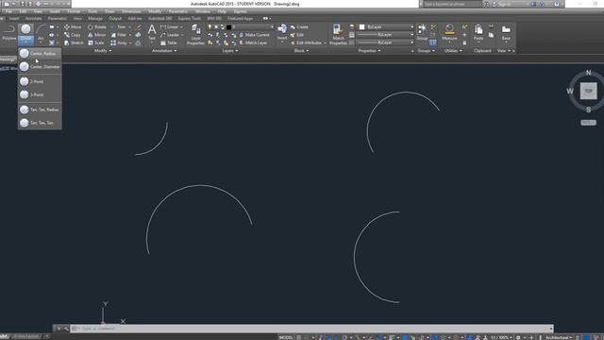Toggle grid display in status bar
The height and width of the screenshot is (340, 604).
coord(299,337)
